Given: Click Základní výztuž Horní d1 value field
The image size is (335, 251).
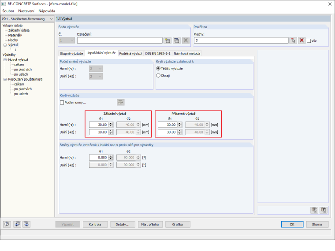Looking at the screenshot, I should pyautogui.click(x=99, y=125).
